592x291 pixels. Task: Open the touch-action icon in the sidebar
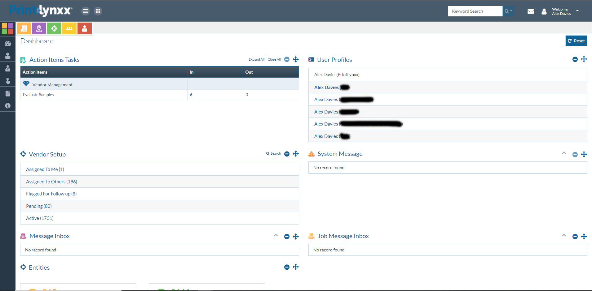7,81
